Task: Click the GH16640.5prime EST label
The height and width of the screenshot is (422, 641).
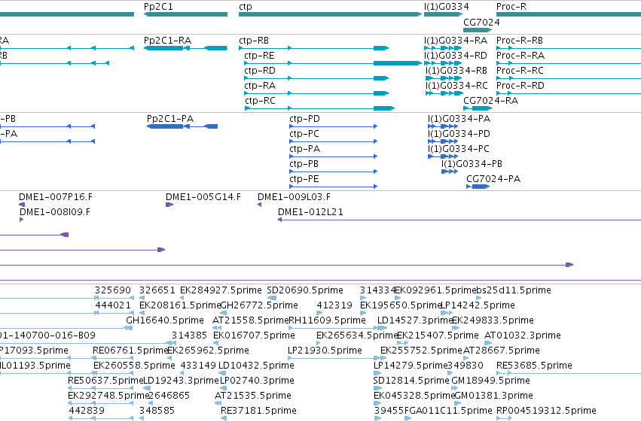Action: point(165,320)
